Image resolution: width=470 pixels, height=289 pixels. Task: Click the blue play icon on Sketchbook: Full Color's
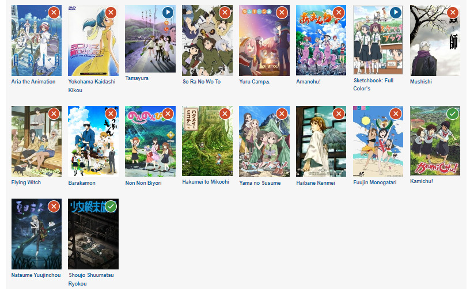click(x=396, y=13)
